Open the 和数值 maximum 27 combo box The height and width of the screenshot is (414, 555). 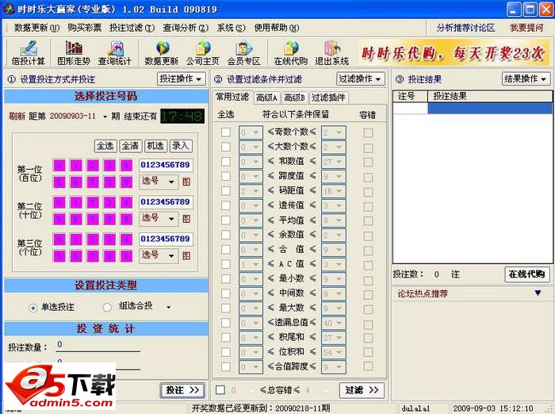click(x=334, y=162)
